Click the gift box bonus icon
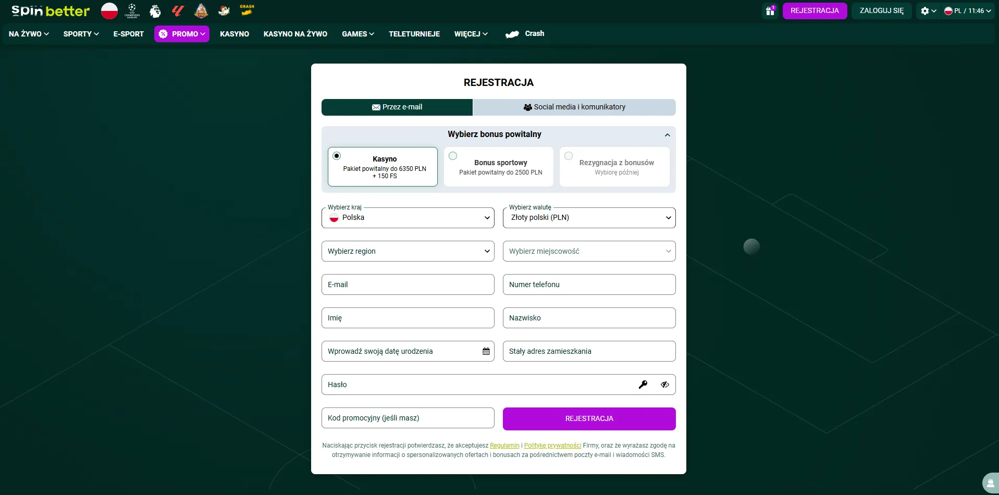999x495 pixels. point(771,10)
